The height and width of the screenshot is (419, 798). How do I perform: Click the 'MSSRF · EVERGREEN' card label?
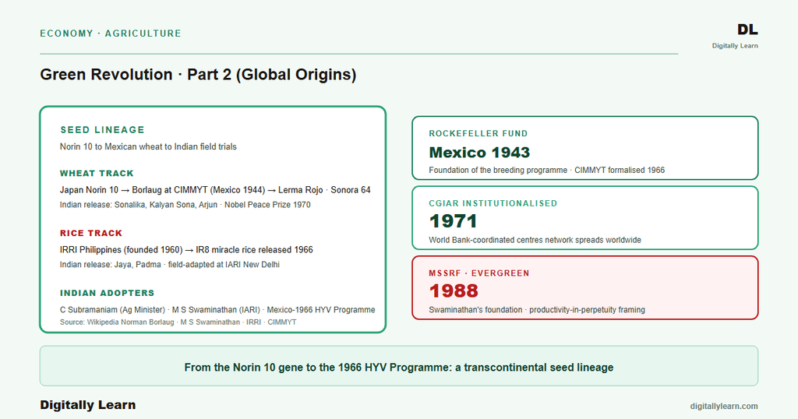click(479, 273)
